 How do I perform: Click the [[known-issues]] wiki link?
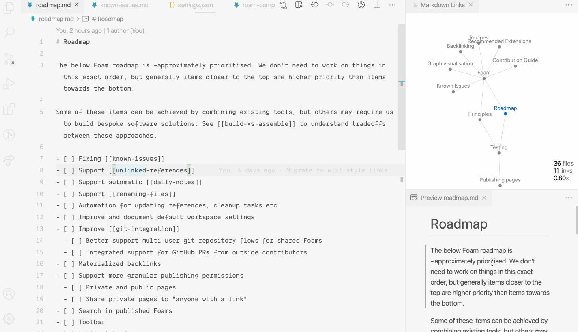click(x=135, y=159)
